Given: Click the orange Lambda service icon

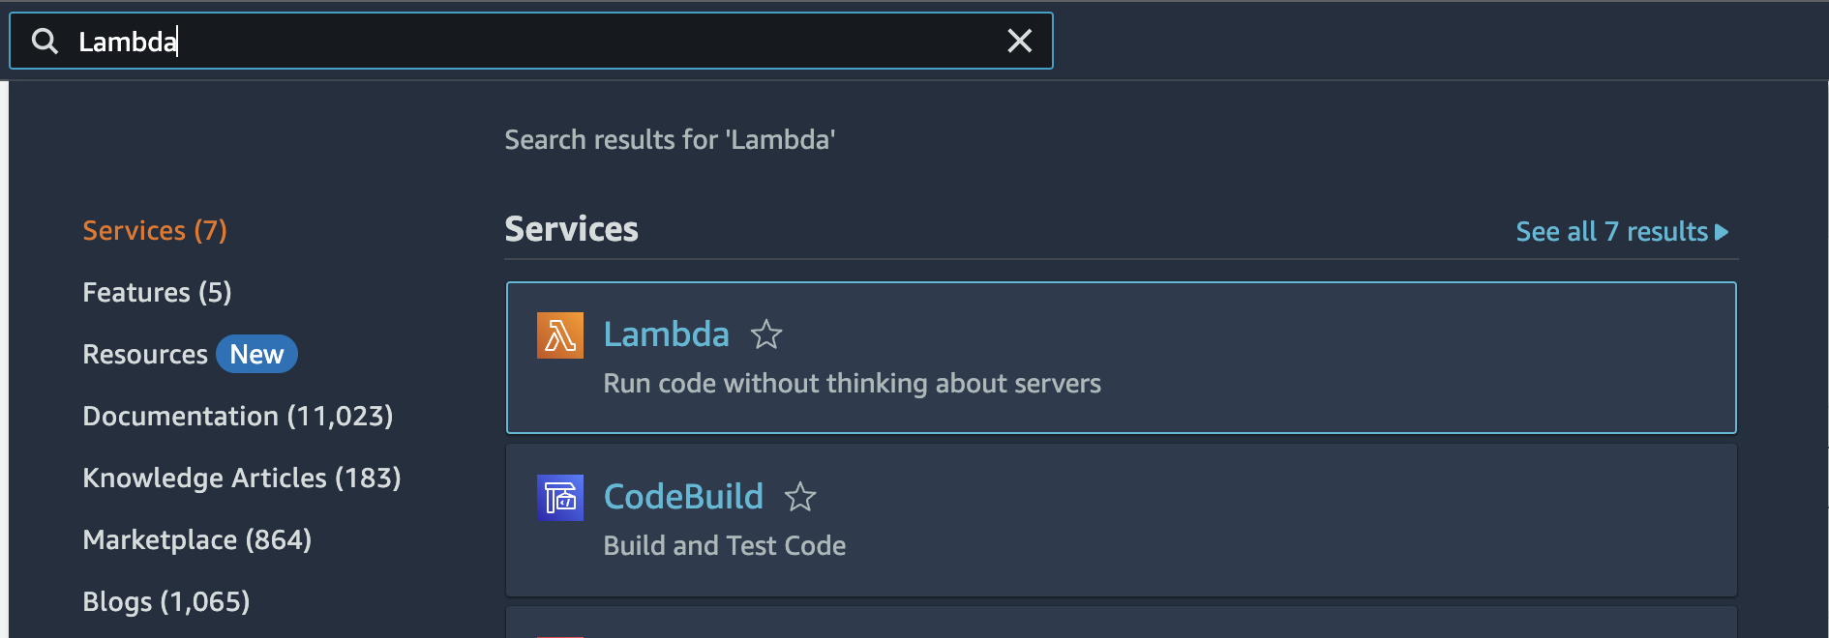Looking at the screenshot, I should click(560, 335).
